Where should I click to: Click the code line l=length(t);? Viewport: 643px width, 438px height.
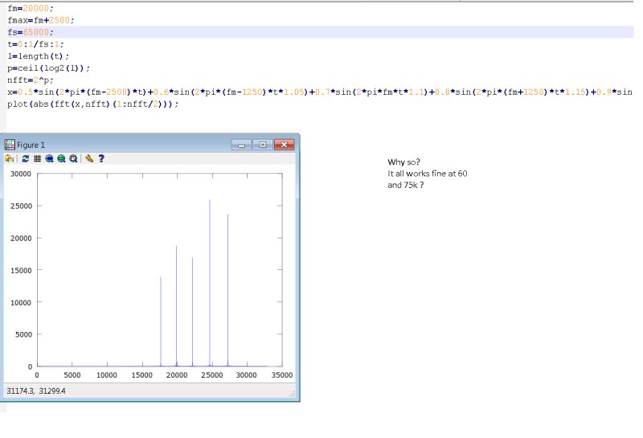coord(38,56)
